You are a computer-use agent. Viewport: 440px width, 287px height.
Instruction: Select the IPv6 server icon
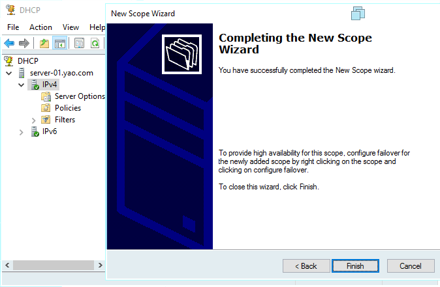tap(35, 131)
